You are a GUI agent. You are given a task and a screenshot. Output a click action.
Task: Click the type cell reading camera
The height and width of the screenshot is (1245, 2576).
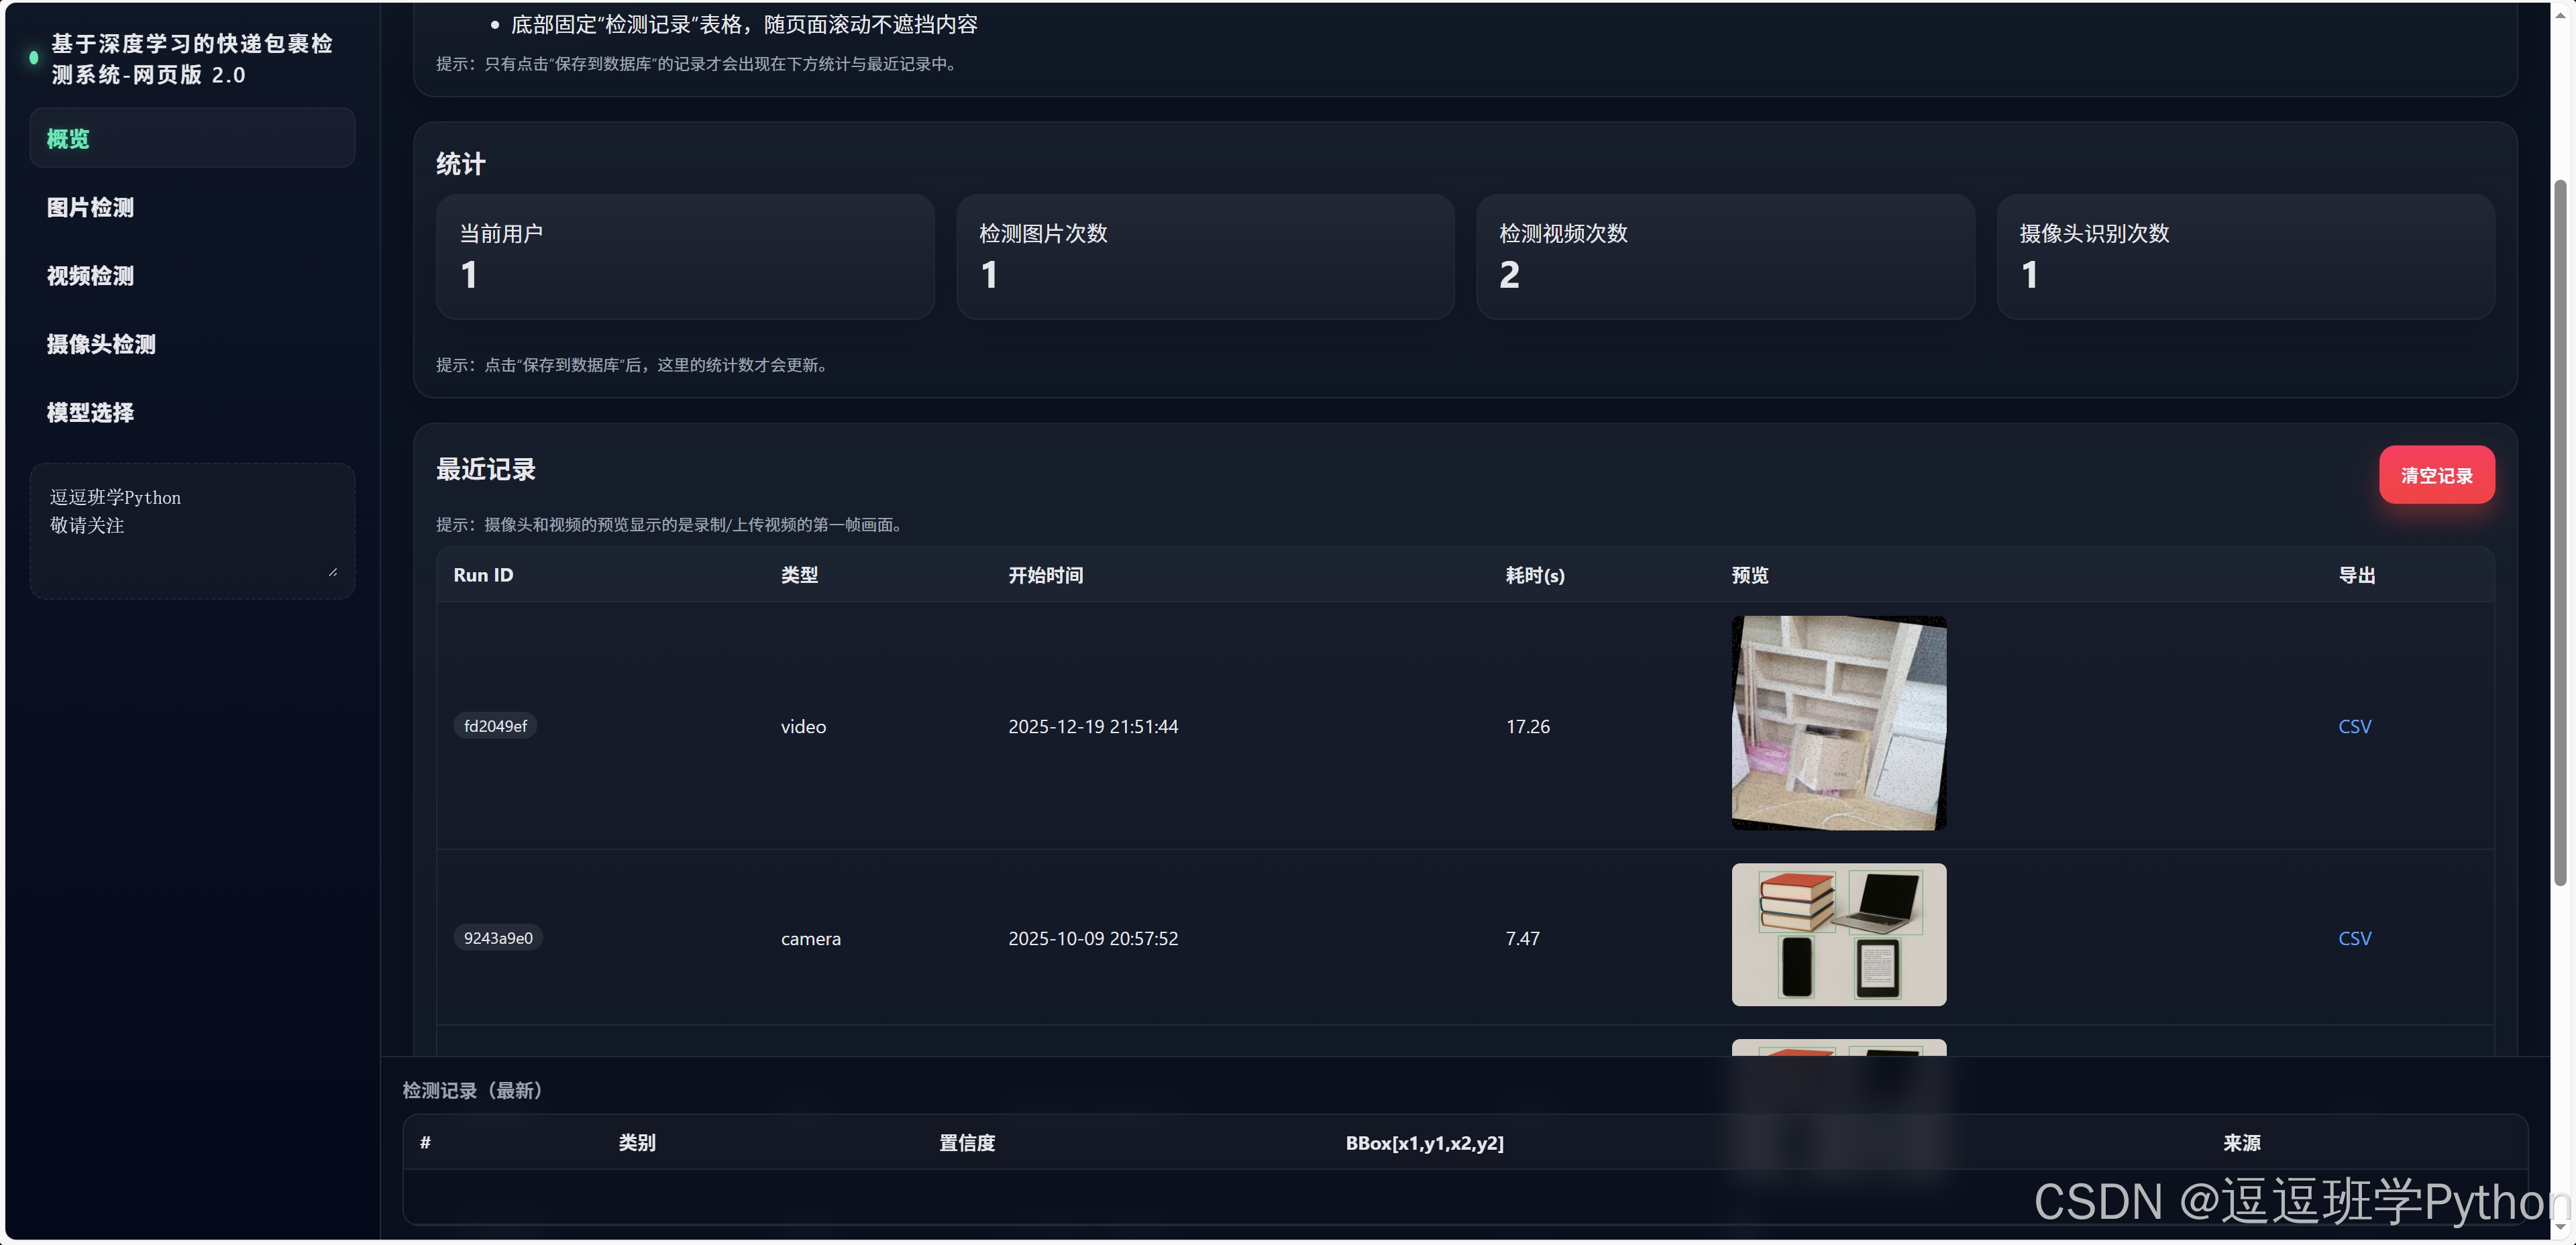[x=810, y=938]
